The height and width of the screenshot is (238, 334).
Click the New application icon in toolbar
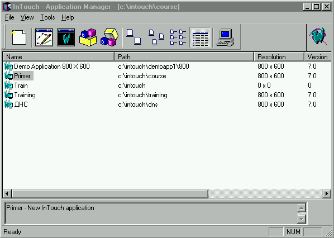click(x=19, y=37)
